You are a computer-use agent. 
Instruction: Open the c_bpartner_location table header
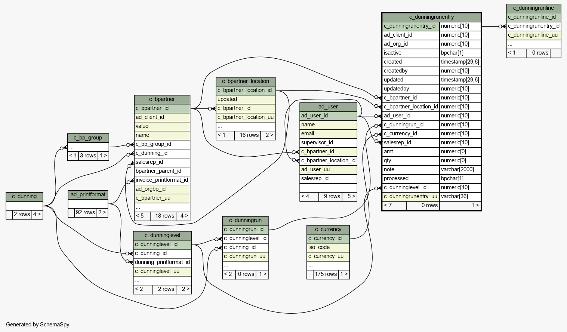(x=246, y=81)
